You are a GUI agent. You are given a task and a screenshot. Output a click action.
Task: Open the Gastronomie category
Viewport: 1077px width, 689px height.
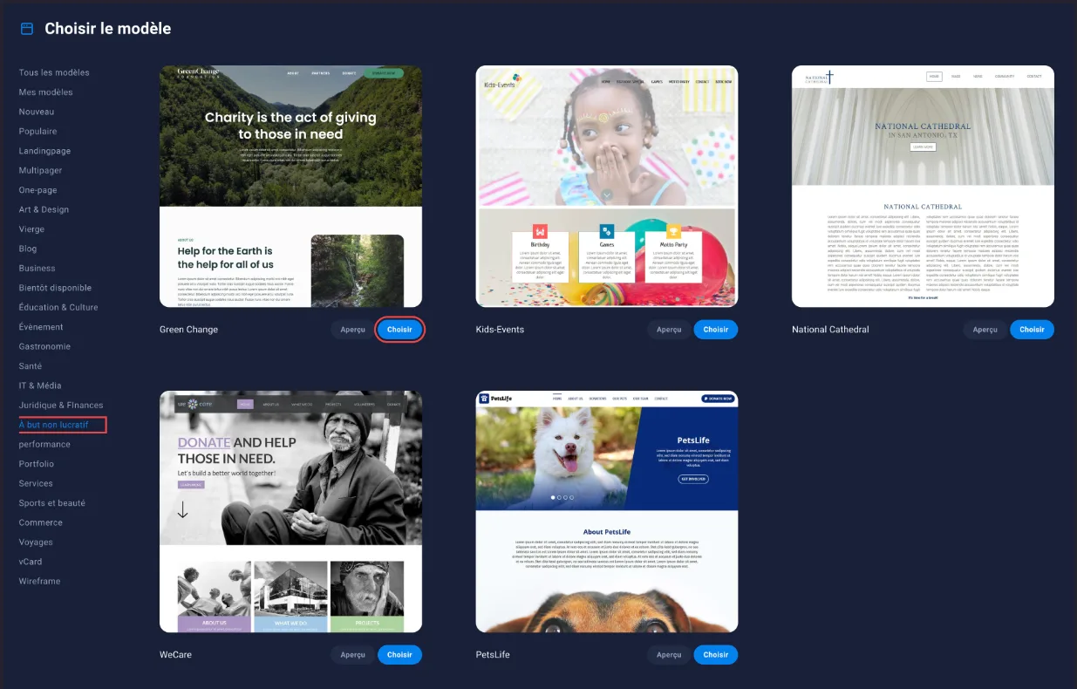(44, 346)
